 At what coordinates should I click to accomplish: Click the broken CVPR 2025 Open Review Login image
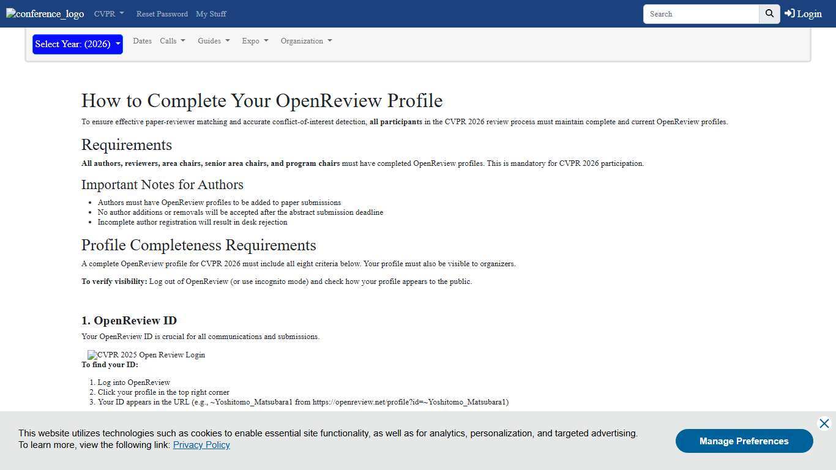point(146,354)
